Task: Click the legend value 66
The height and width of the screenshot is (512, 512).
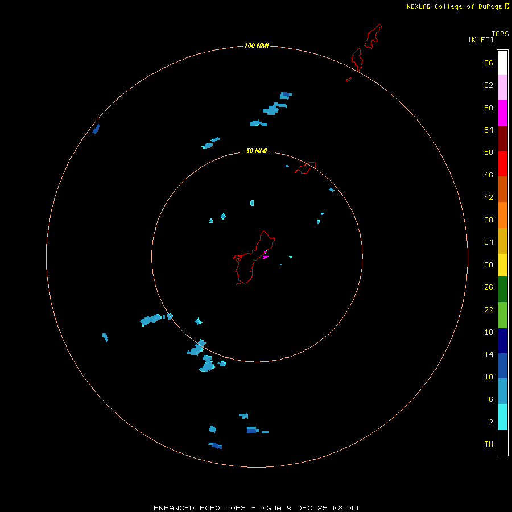Action: [489, 63]
